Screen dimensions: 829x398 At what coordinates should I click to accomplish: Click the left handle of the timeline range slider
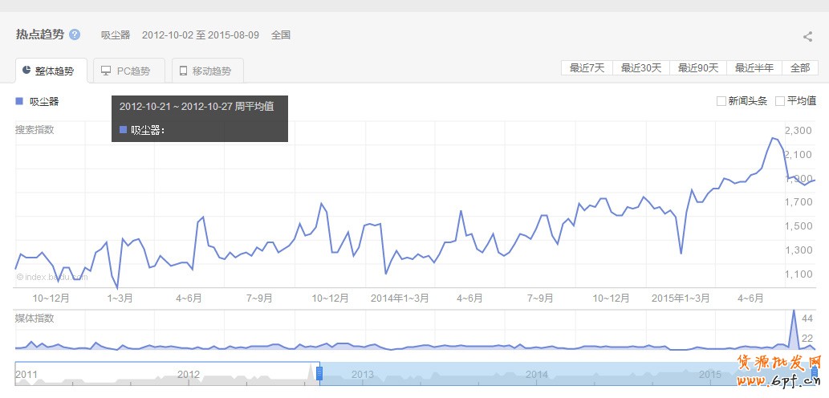pos(319,374)
